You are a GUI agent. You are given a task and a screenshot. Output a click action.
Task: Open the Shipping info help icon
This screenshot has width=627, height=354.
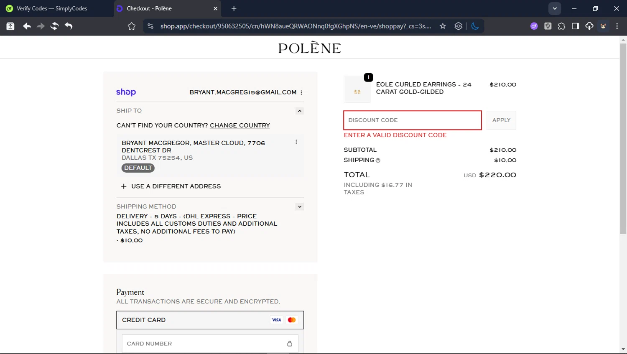pyautogui.click(x=378, y=160)
